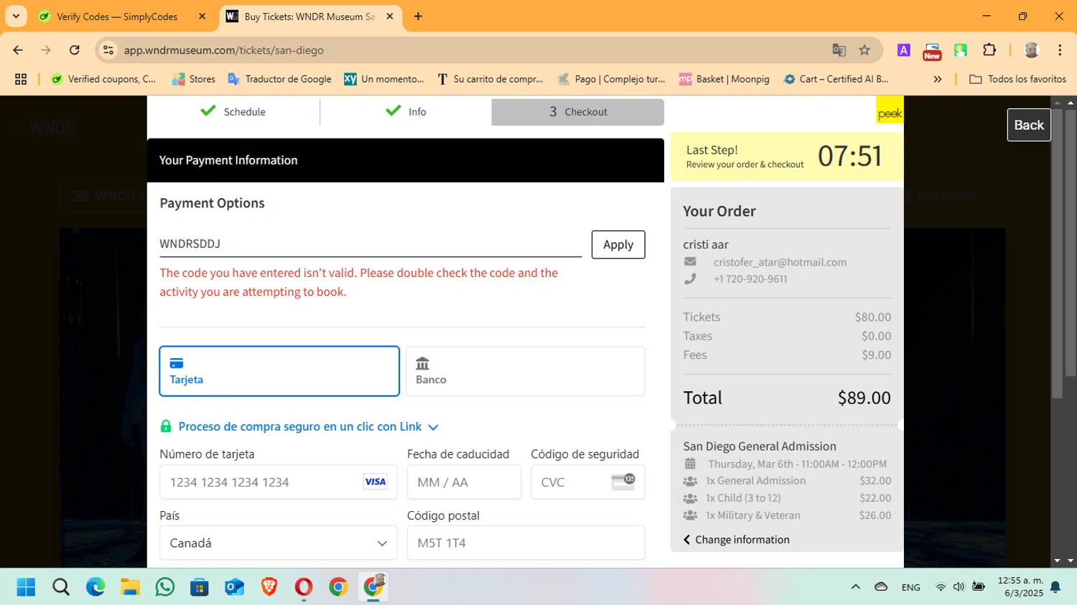Open the Basket Moonpig bookmark
Image resolution: width=1077 pixels, height=605 pixels.
point(724,79)
